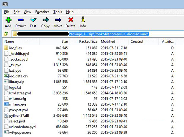
Task: Sort files by the Size column header
Action: coord(55,42)
